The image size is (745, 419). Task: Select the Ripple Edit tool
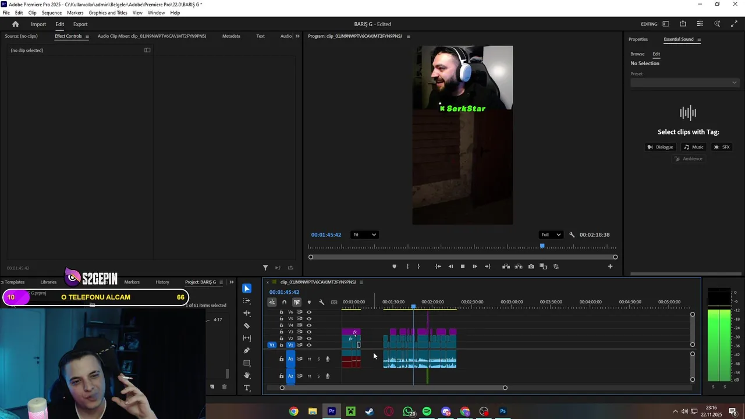247,313
